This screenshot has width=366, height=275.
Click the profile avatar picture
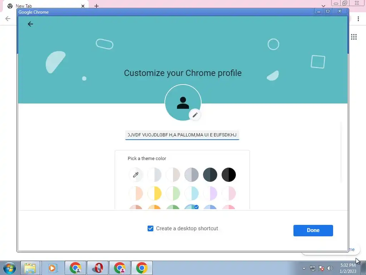(x=183, y=102)
